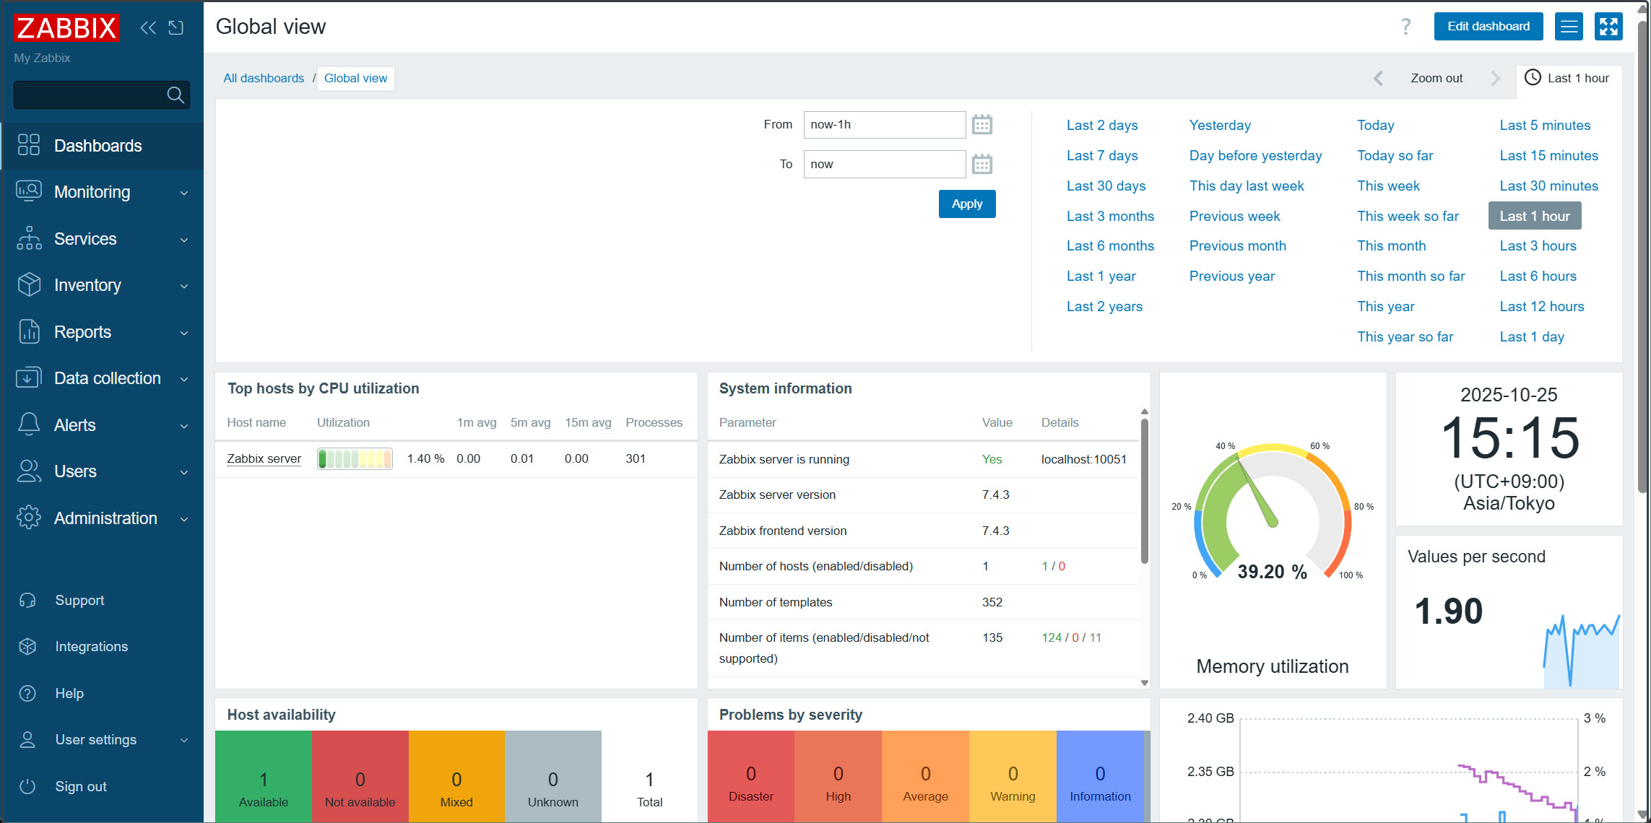The image size is (1651, 823).
Task: Click the search magnifier icon
Action: click(x=175, y=95)
